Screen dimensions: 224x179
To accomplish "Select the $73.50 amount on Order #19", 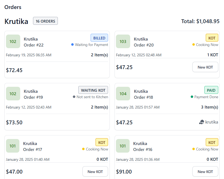I will point(14,122).
